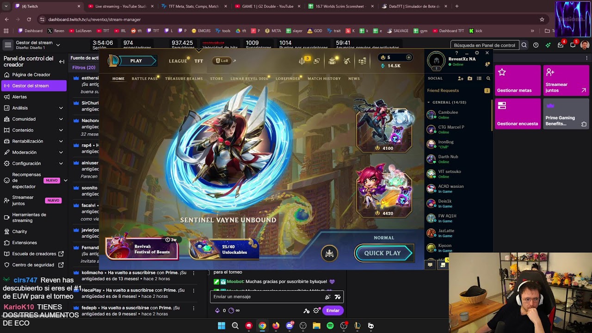The image size is (592, 333).
Task: Open the TFT tab in League client
Action: pos(198,61)
